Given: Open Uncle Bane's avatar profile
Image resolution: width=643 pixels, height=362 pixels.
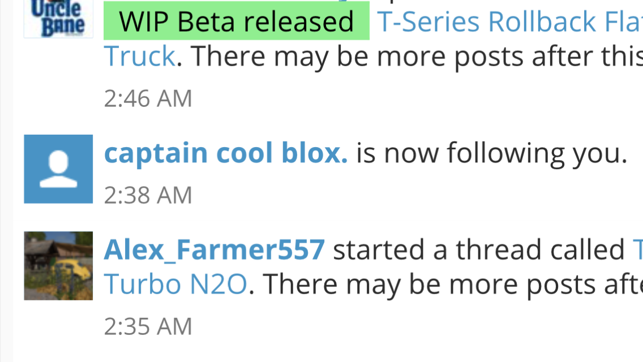Looking at the screenshot, I should (58, 19).
